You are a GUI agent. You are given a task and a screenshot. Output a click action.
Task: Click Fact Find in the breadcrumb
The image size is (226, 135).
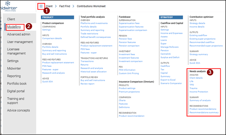(x=65, y=6)
